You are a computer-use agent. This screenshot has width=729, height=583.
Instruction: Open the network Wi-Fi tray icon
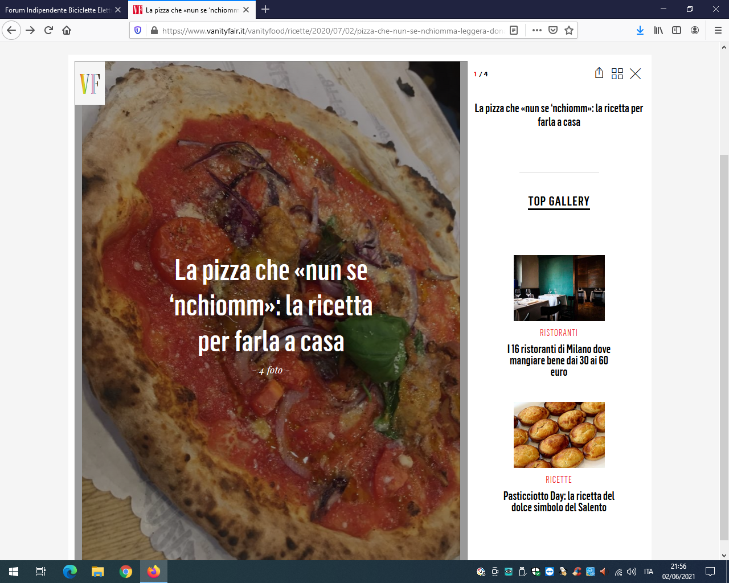tap(619, 572)
